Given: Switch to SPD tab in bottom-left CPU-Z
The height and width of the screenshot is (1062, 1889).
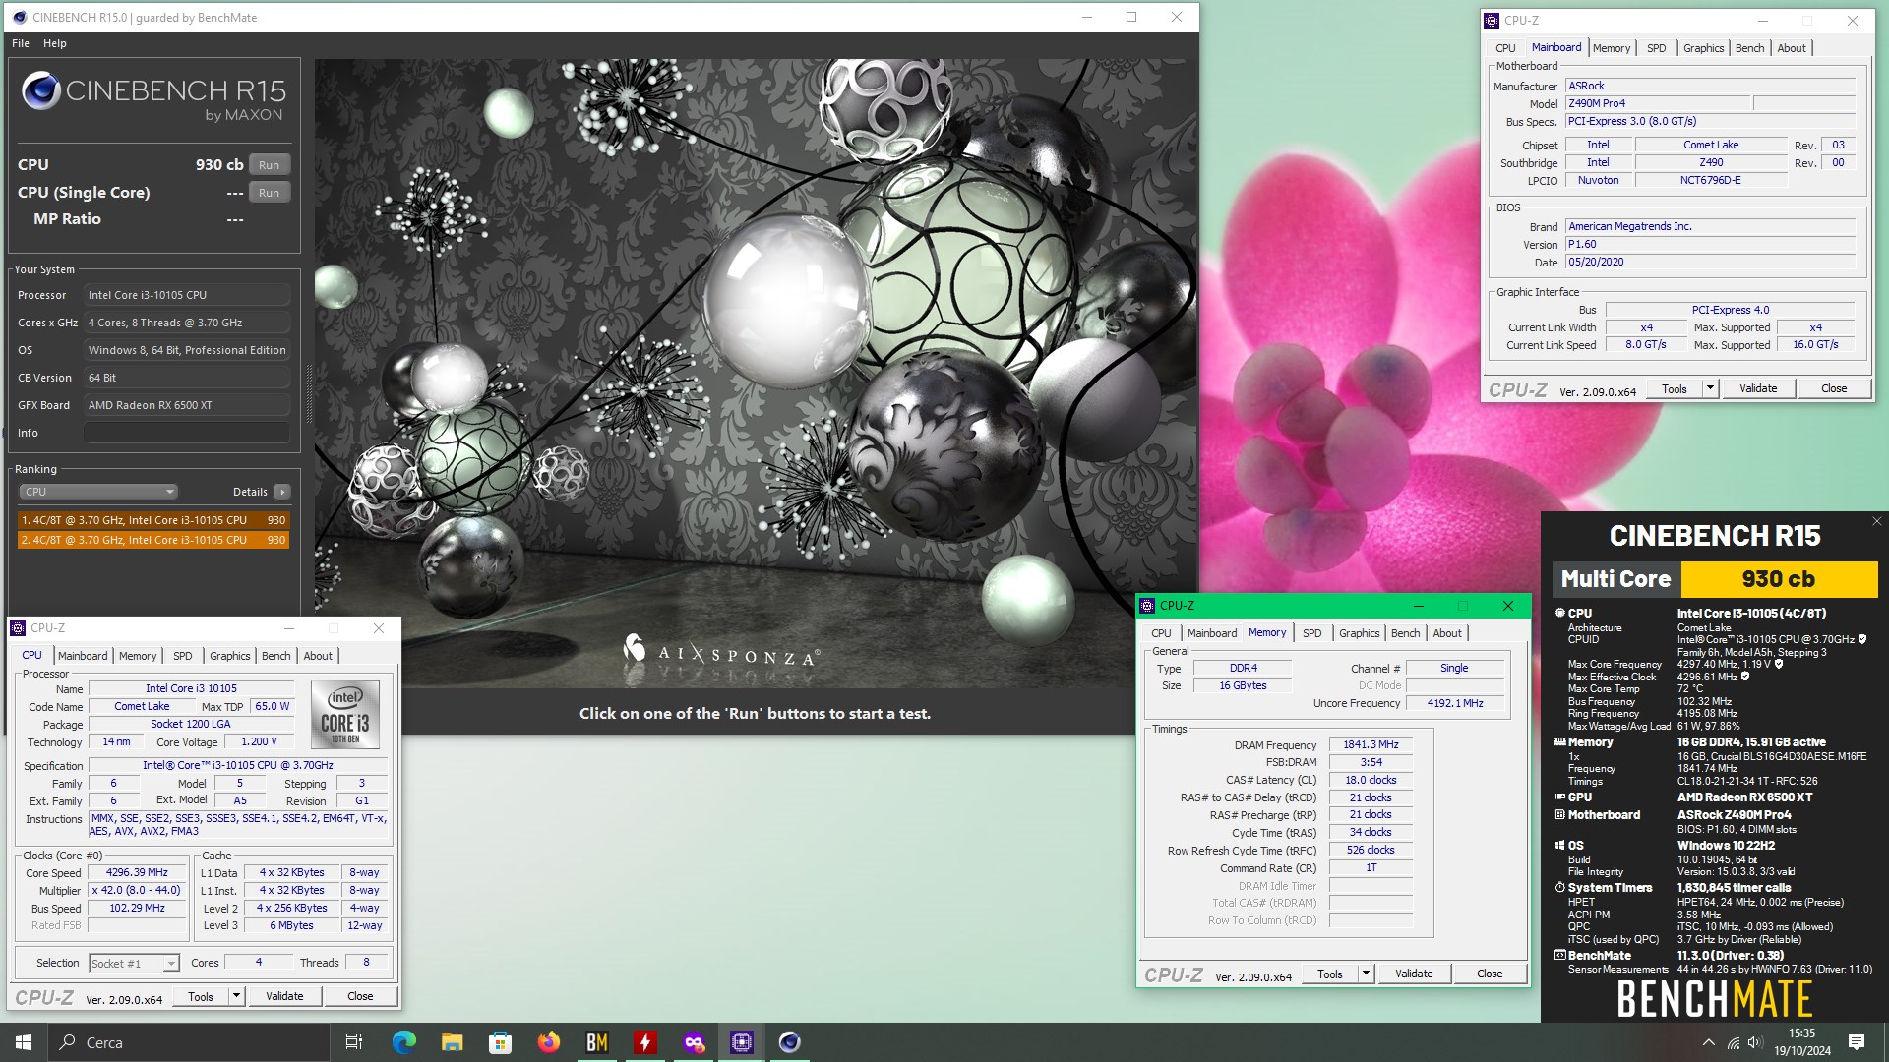Looking at the screenshot, I should [183, 656].
